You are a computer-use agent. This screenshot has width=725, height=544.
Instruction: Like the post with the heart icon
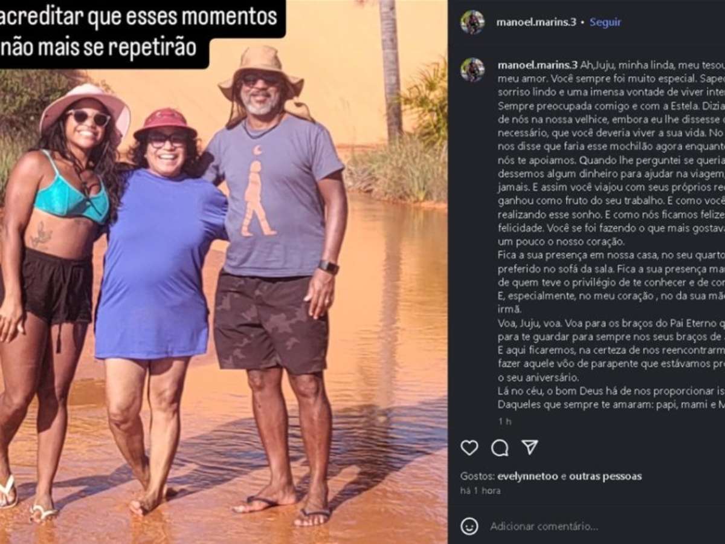(469, 447)
